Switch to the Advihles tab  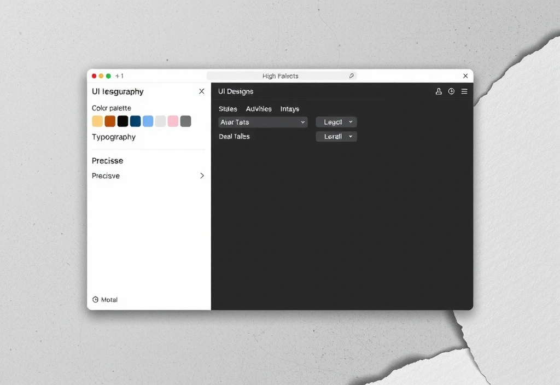pyautogui.click(x=259, y=109)
